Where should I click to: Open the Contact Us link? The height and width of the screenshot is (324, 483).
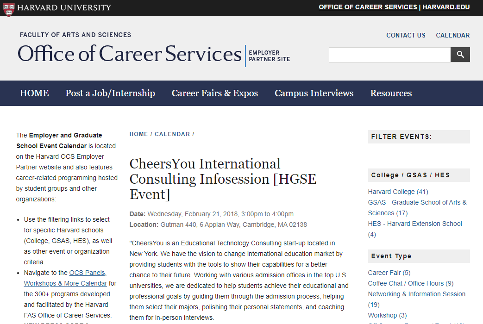click(x=406, y=36)
